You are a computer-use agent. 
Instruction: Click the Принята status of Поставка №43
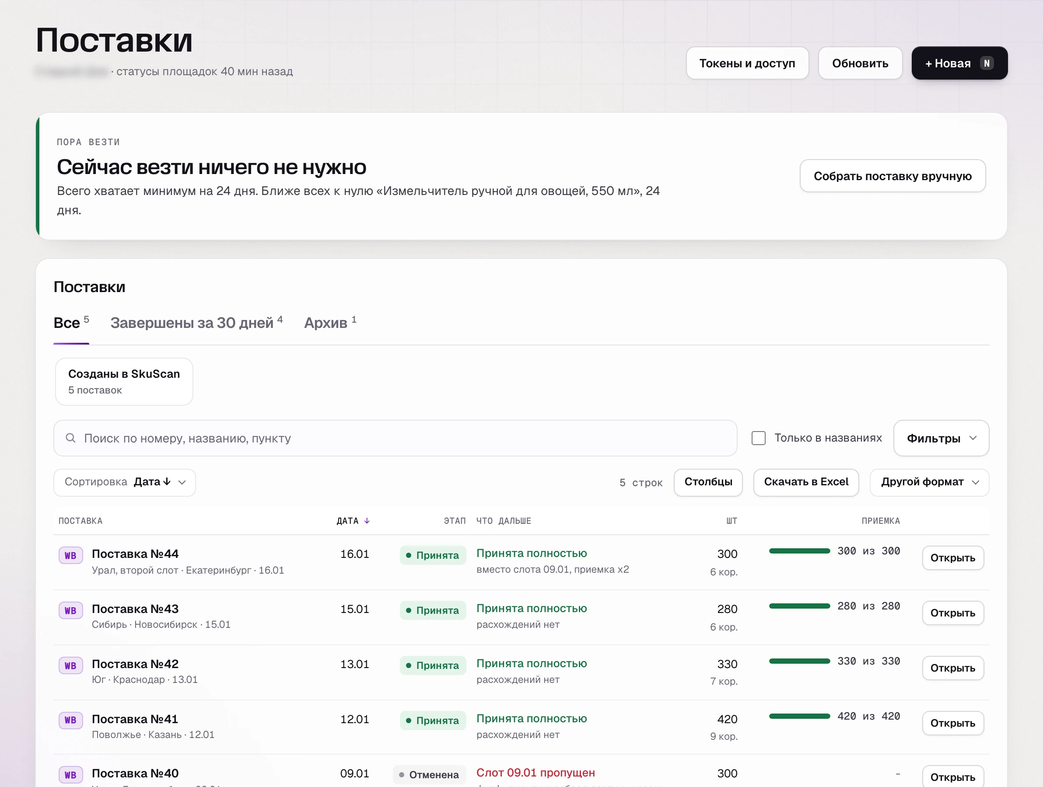click(x=433, y=610)
